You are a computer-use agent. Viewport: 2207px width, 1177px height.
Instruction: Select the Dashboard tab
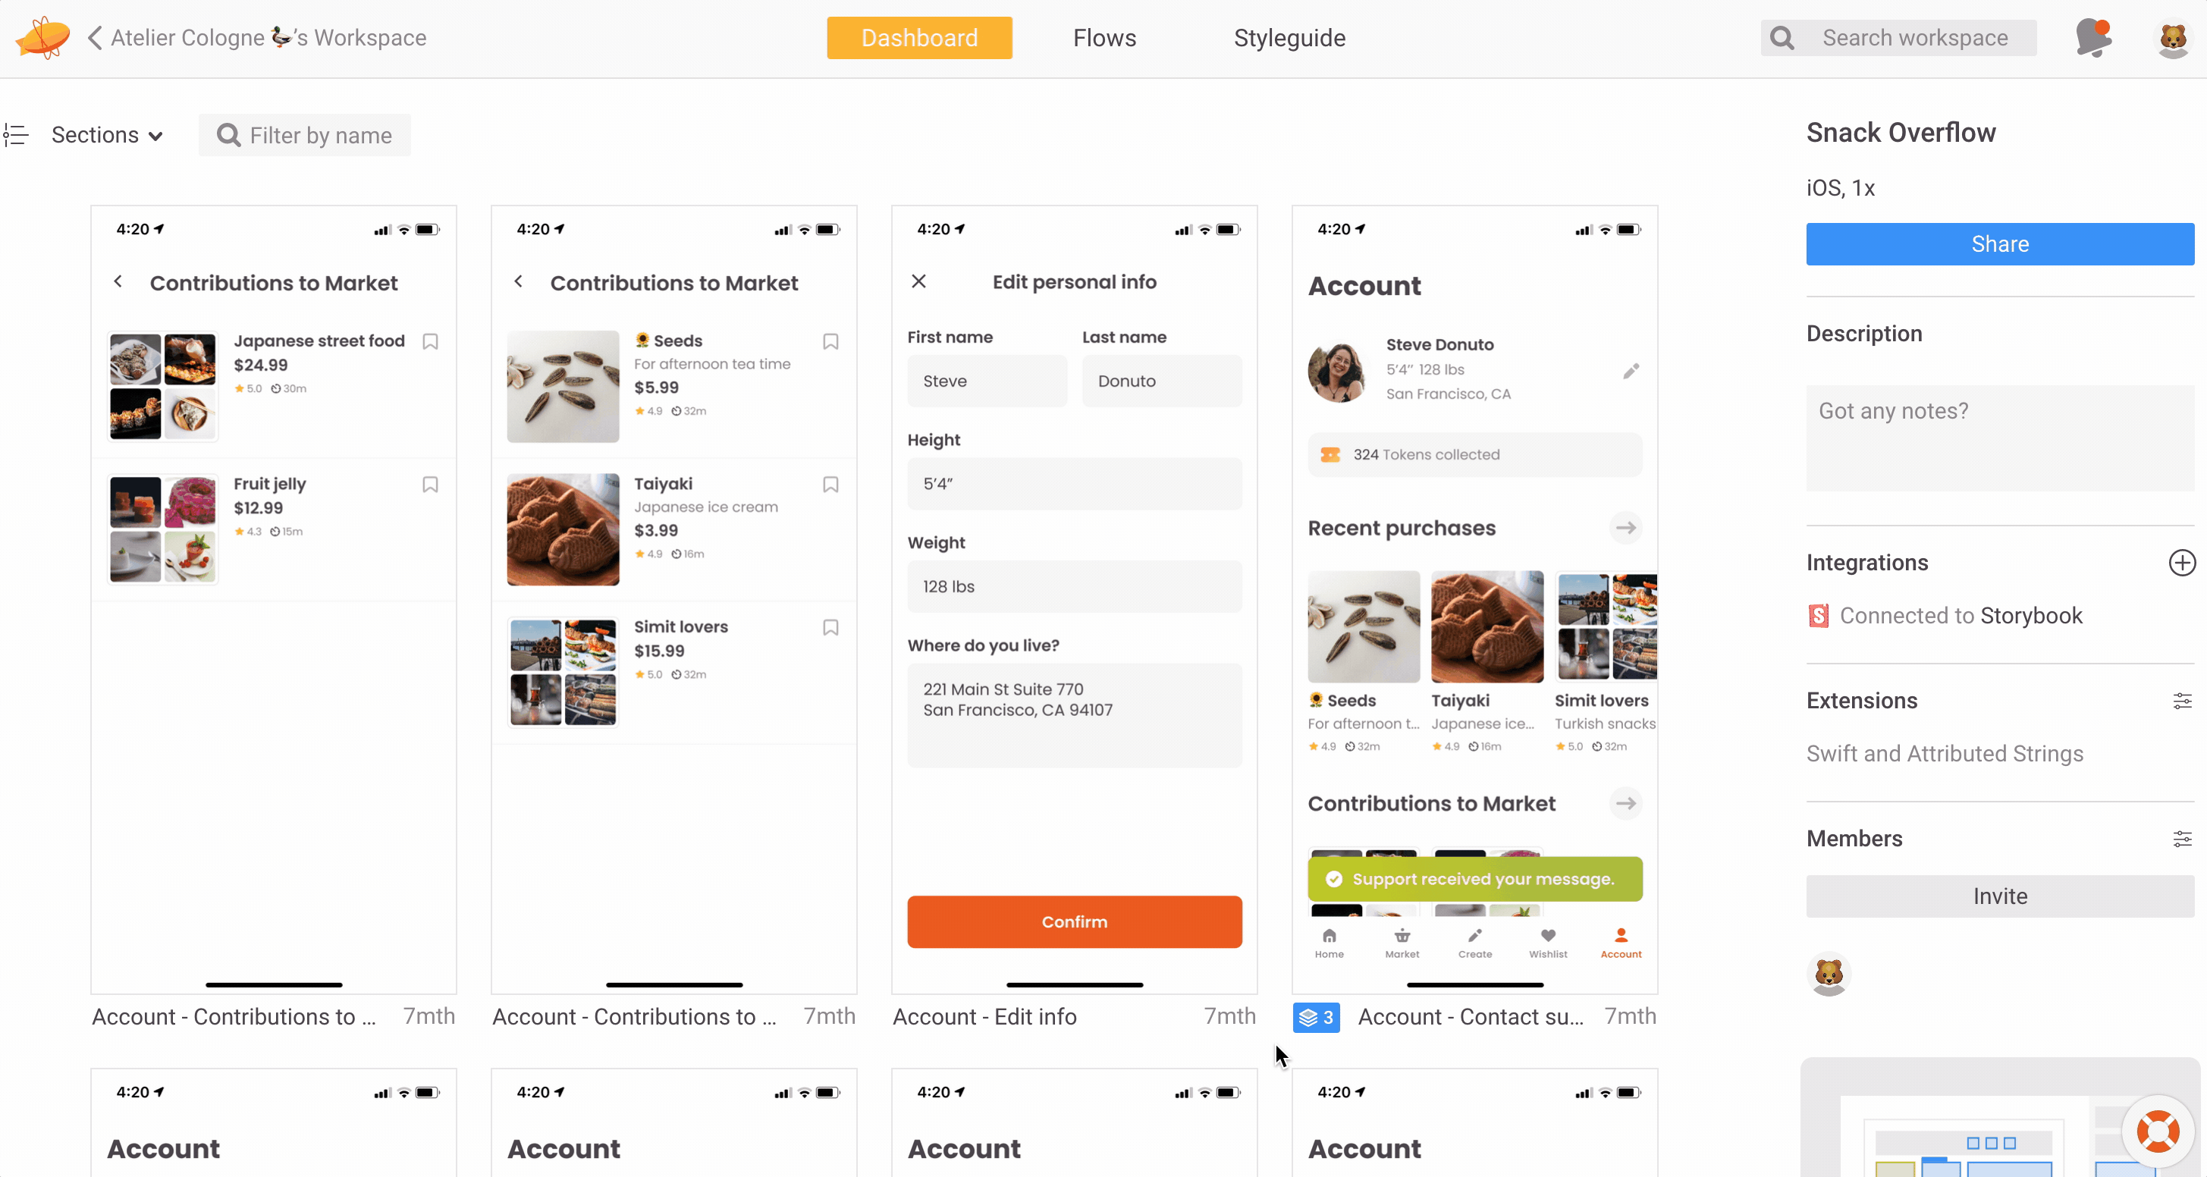pyautogui.click(x=919, y=36)
